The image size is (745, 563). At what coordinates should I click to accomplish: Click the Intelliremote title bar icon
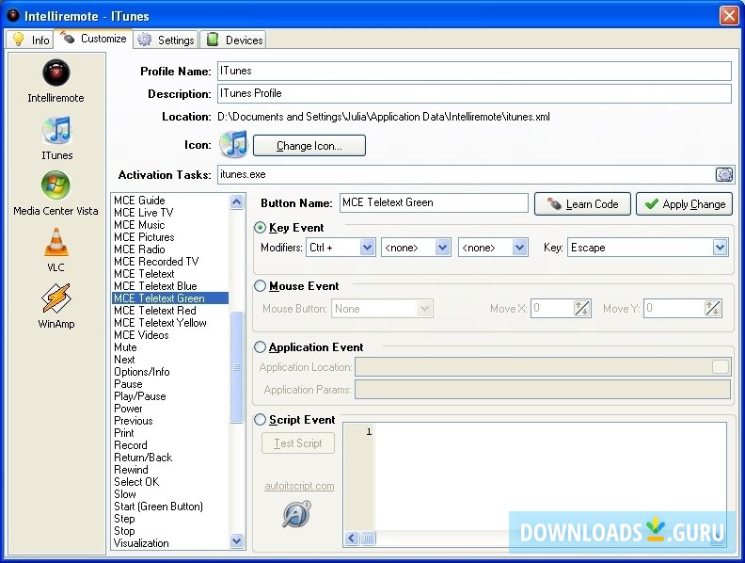13,16
